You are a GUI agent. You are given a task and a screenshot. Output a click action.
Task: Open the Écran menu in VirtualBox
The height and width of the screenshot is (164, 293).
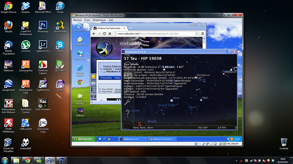(87, 20)
